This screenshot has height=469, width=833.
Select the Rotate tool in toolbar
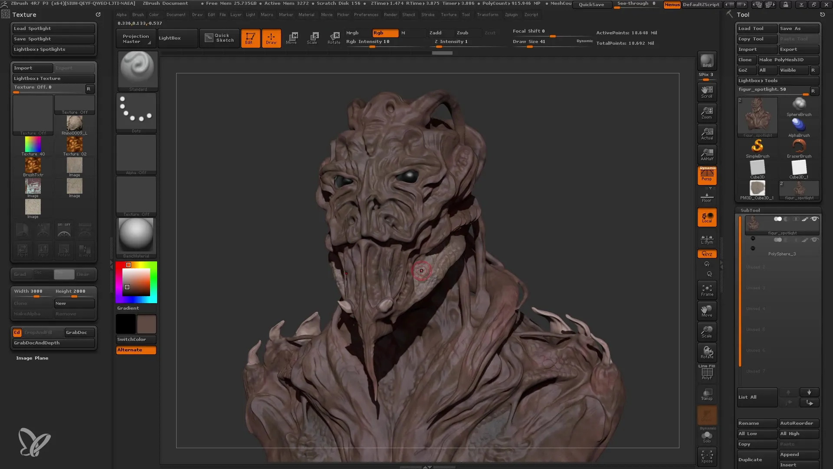click(x=333, y=37)
